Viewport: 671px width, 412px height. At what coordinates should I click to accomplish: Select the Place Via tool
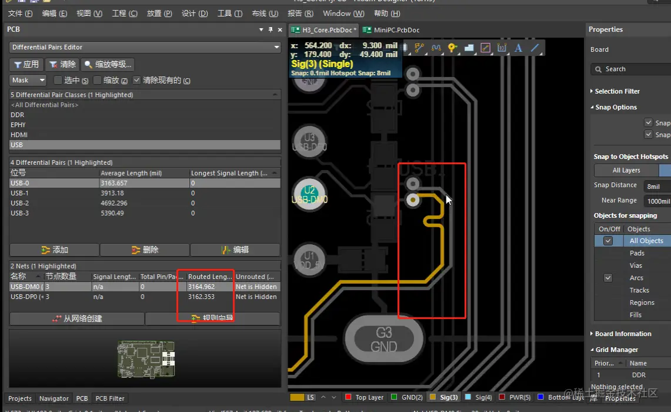coord(452,48)
